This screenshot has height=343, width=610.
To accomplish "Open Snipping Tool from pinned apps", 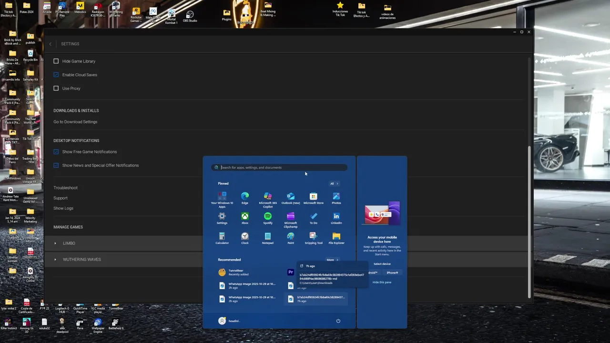I will (314, 238).
